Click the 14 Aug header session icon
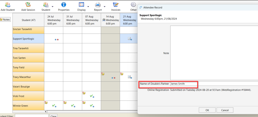The image size is (258, 117). [x=104, y=20]
